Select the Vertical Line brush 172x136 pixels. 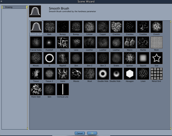point(63,89)
